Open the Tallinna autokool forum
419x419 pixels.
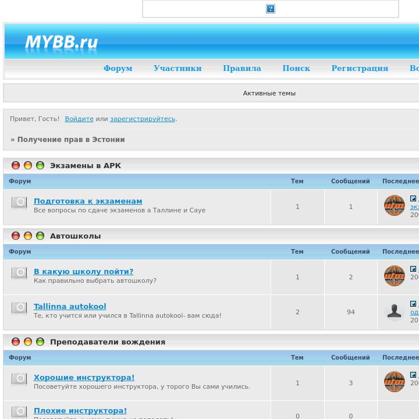tap(70, 306)
